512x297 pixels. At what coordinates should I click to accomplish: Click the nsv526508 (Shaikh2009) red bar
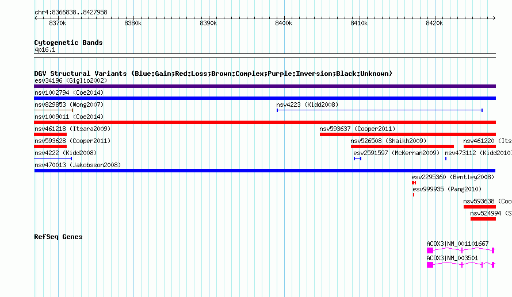(402, 146)
